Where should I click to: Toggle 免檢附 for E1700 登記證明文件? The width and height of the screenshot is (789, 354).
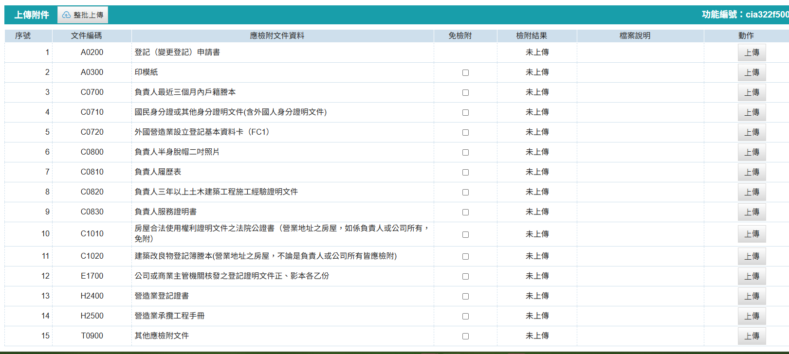coord(465,277)
